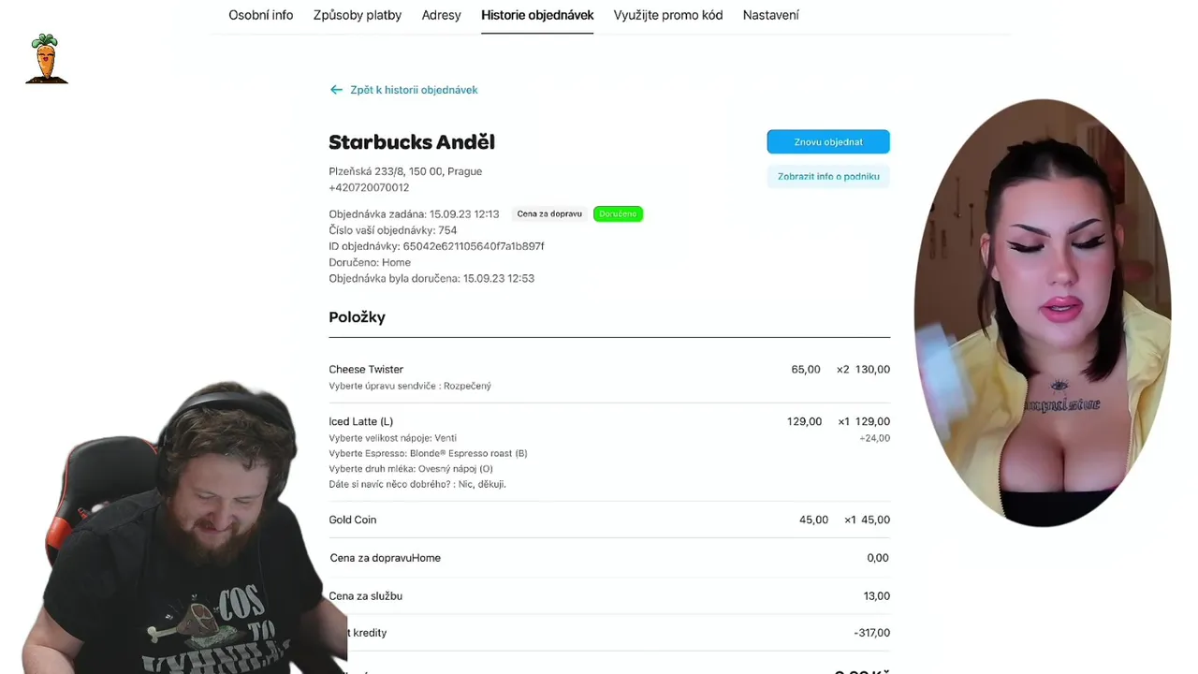Click the carrot logo icon

pos(46,59)
